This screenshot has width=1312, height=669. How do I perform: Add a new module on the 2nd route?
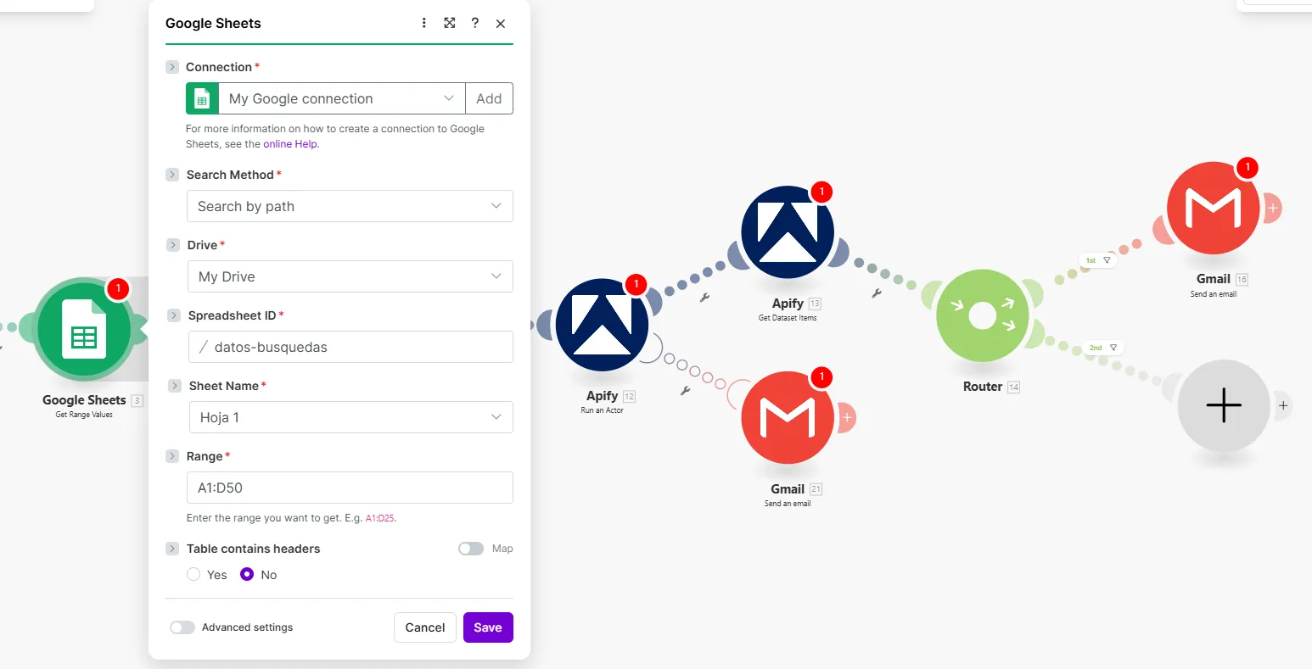tap(1222, 405)
